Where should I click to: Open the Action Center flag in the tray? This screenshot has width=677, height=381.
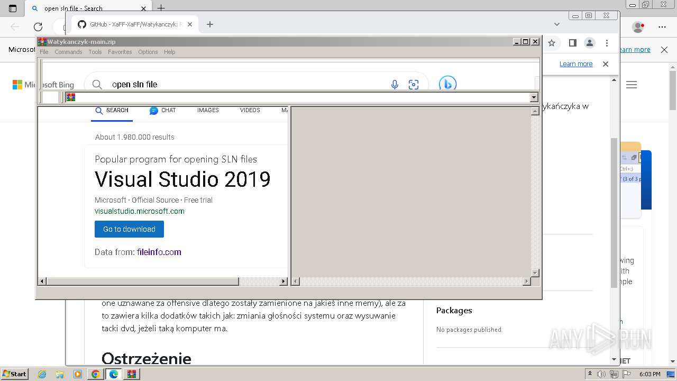pyautogui.click(x=626, y=374)
